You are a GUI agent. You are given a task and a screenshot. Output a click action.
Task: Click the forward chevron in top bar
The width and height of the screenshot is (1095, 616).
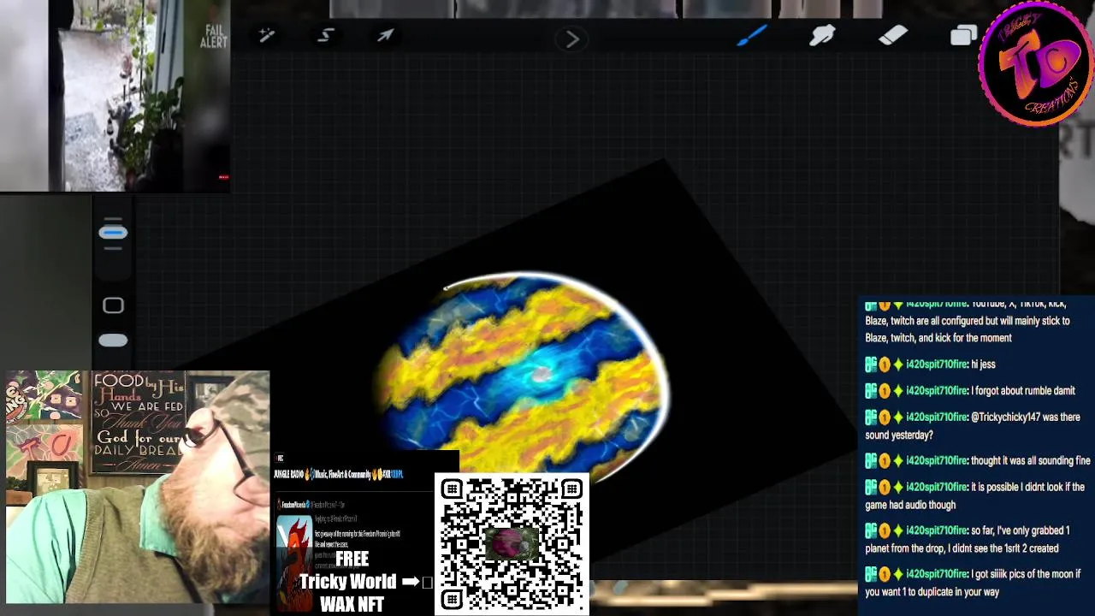coord(572,39)
